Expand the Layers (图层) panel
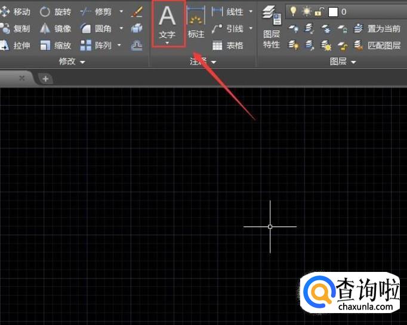 coord(343,62)
